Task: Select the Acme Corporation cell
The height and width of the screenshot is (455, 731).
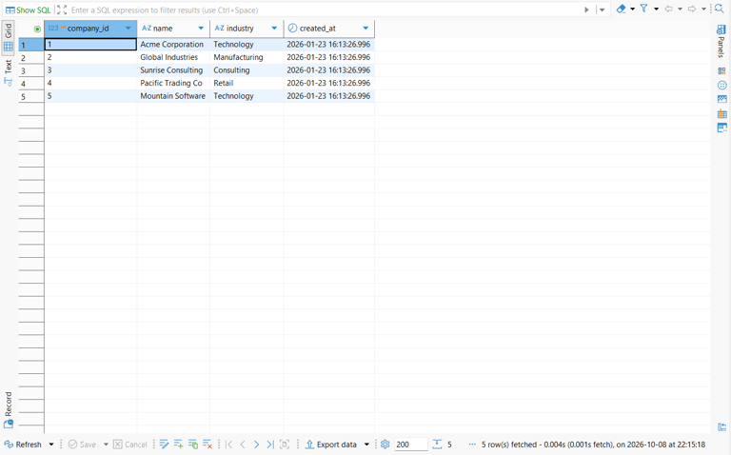Action: pos(173,45)
